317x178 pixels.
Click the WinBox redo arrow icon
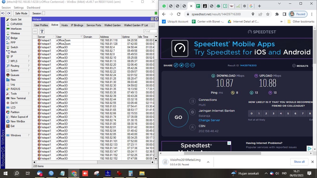[x=9, y=13]
